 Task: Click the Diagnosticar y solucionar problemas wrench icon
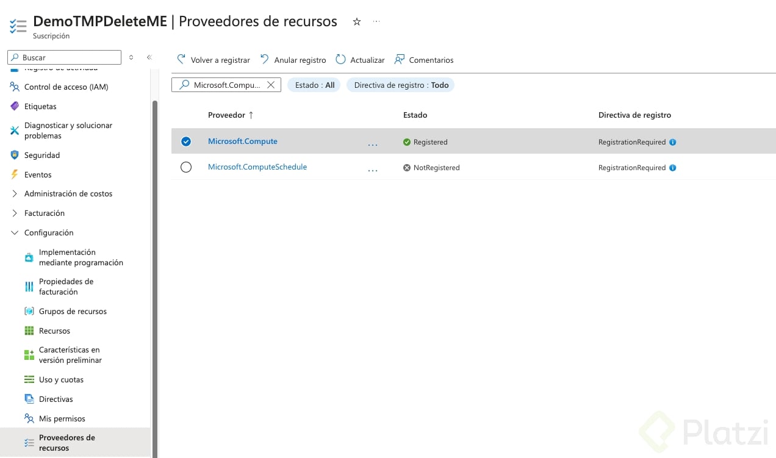point(15,131)
